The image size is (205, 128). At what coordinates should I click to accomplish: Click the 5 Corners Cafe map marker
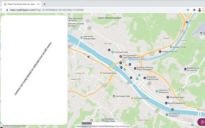pos(112,52)
